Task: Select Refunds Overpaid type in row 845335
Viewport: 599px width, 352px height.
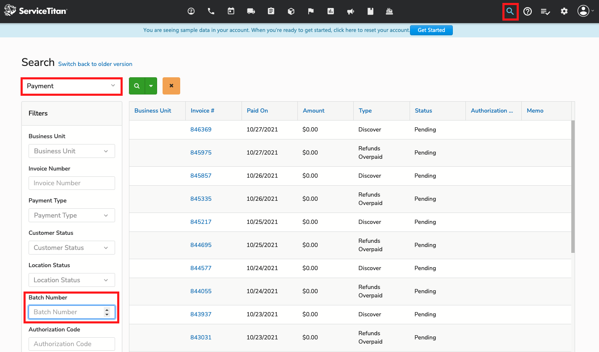Action: (370, 199)
